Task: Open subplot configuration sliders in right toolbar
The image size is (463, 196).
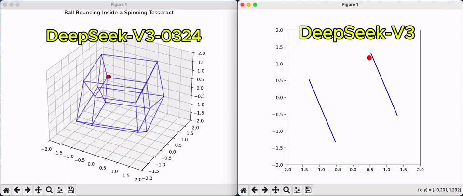Action: 298,190
